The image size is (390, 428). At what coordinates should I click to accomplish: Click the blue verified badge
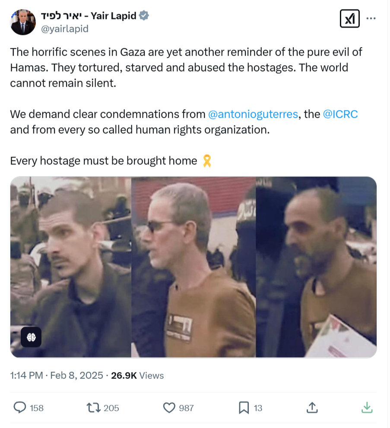pos(145,16)
